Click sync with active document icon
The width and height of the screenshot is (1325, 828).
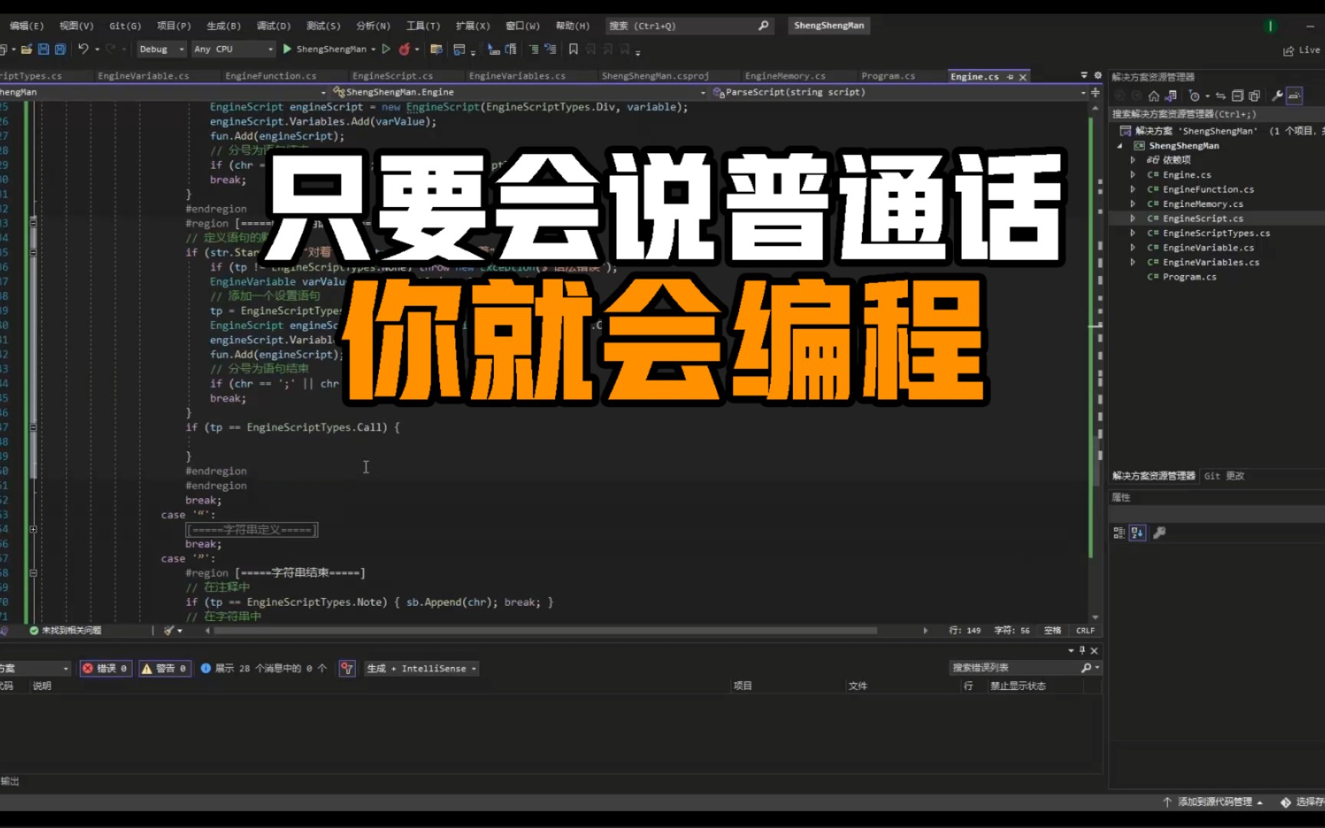pos(1221,96)
